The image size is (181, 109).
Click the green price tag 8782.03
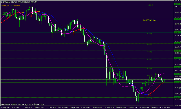[178, 74]
